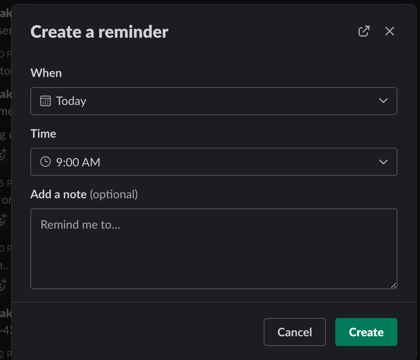Select the Today date value
Screen dimensions: 420x360
pyautogui.click(x=72, y=101)
